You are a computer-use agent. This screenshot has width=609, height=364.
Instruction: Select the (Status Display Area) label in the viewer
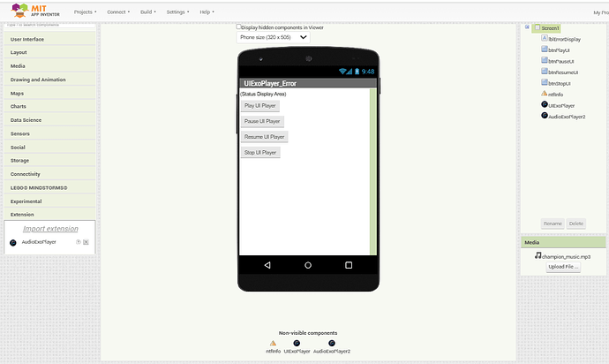pyautogui.click(x=263, y=94)
